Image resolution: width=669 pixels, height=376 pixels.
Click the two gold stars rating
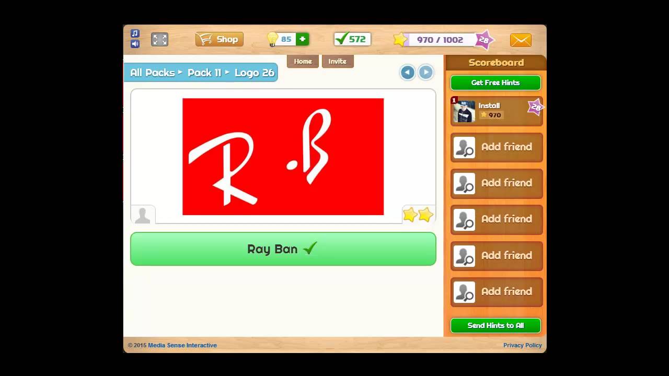pyautogui.click(x=418, y=215)
